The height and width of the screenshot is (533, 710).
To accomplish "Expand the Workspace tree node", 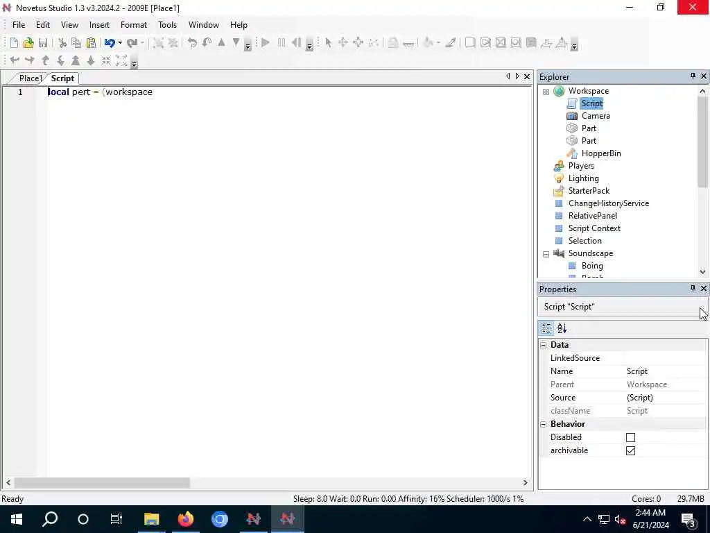I will coord(546,92).
